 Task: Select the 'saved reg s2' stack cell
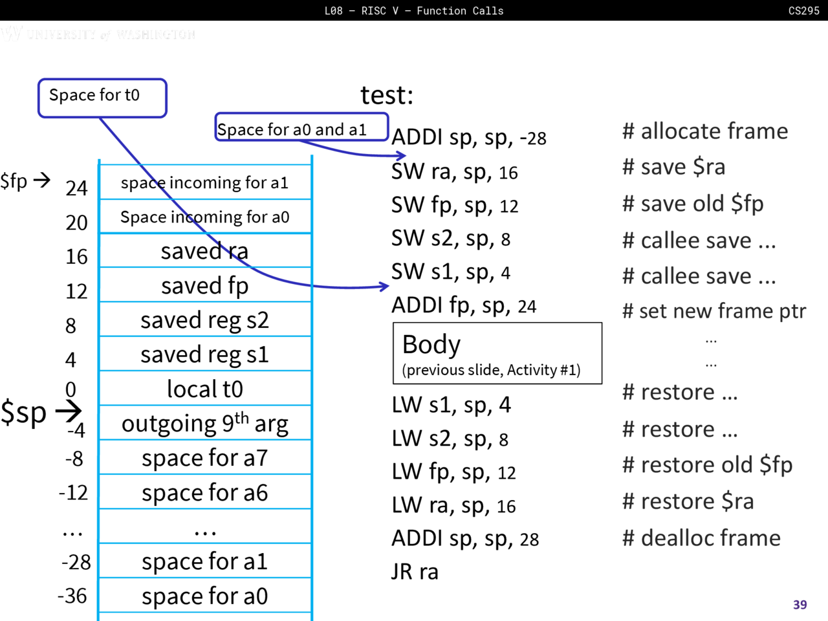pyautogui.click(x=204, y=320)
